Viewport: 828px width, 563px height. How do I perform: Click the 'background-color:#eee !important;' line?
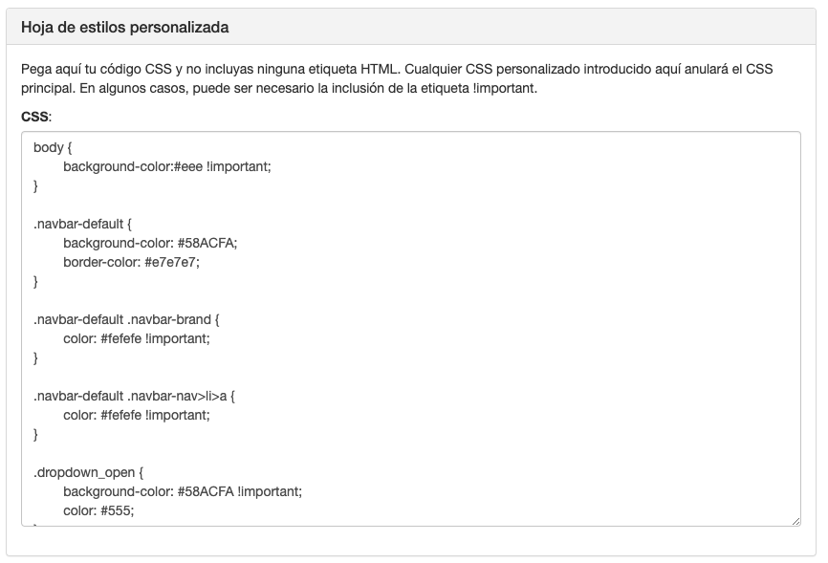tap(167, 166)
